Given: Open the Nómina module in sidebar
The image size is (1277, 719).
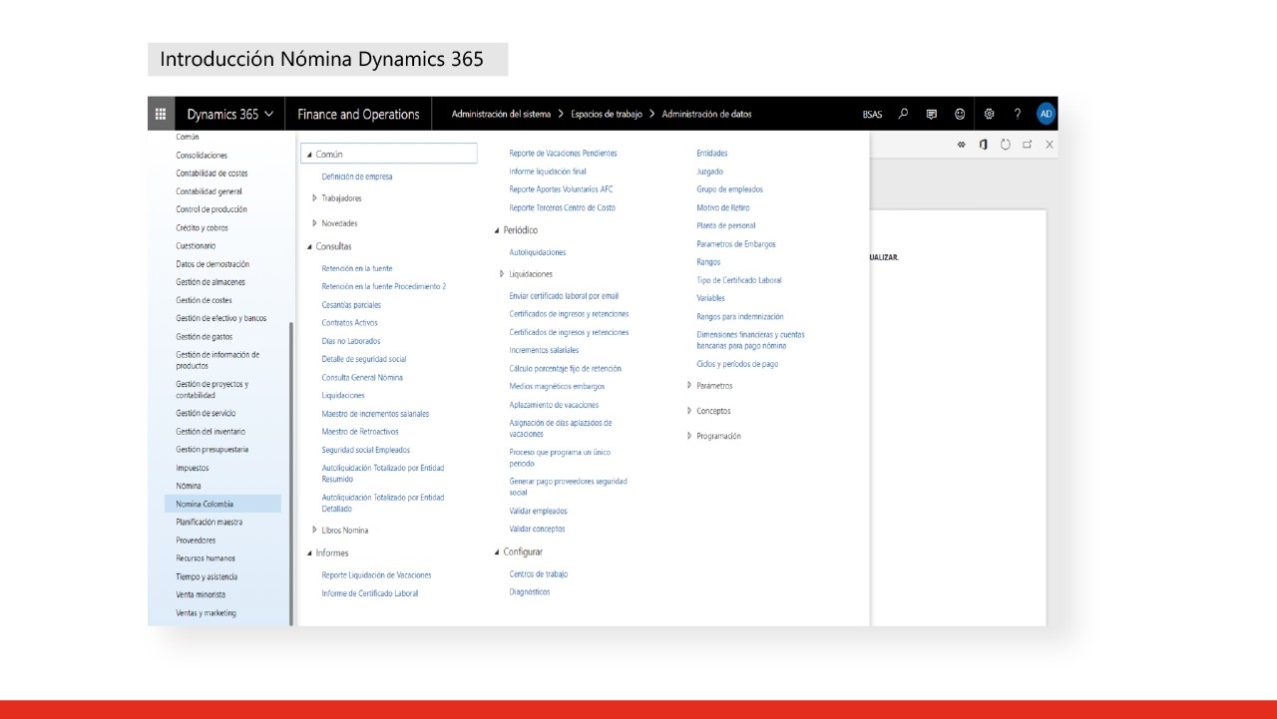Looking at the screenshot, I should [189, 486].
